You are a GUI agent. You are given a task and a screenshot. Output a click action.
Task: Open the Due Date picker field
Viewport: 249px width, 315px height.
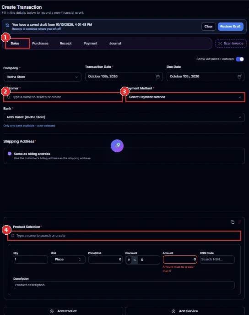coord(206,77)
